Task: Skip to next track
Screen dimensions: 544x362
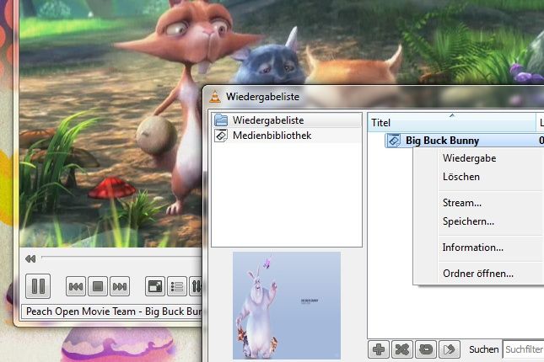Action: [x=120, y=287]
